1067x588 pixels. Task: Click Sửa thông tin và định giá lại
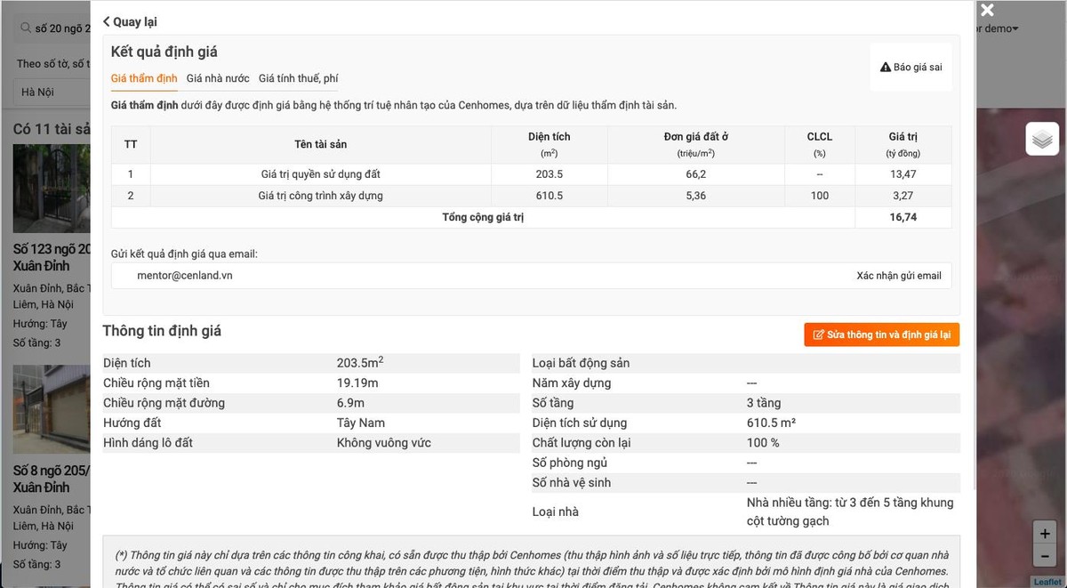pyautogui.click(x=880, y=334)
